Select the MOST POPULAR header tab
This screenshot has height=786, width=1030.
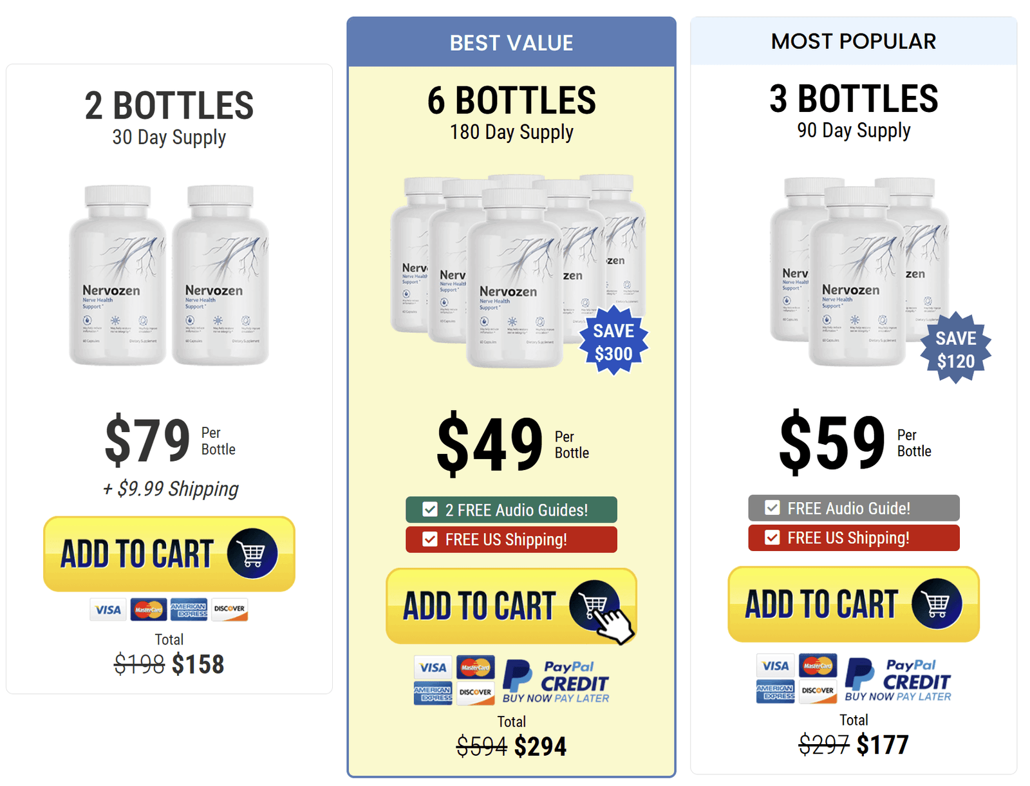pyautogui.click(x=854, y=41)
